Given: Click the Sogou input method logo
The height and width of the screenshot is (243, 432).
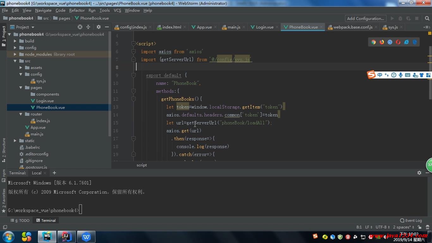Looking at the screenshot, I should (371, 75).
